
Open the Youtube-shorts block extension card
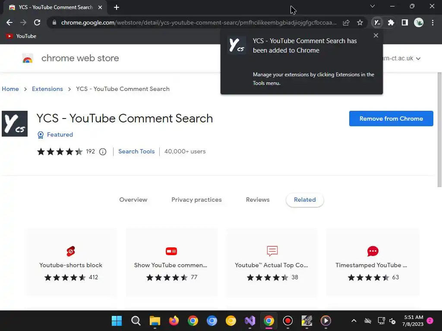(x=71, y=262)
